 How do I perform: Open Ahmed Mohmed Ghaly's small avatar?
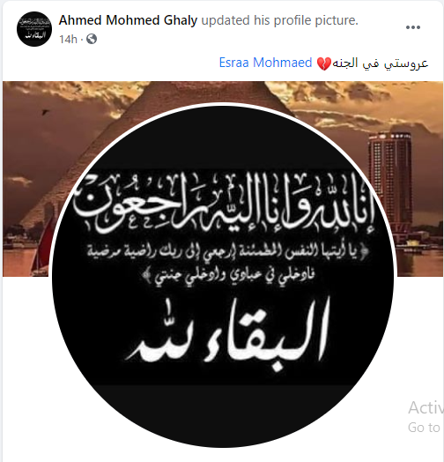point(34,29)
